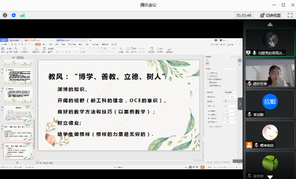This screenshot has height=179, width=296.
Task: Click the green leaf participant avatar
Action: pyautogui.click(x=270, y=163)
